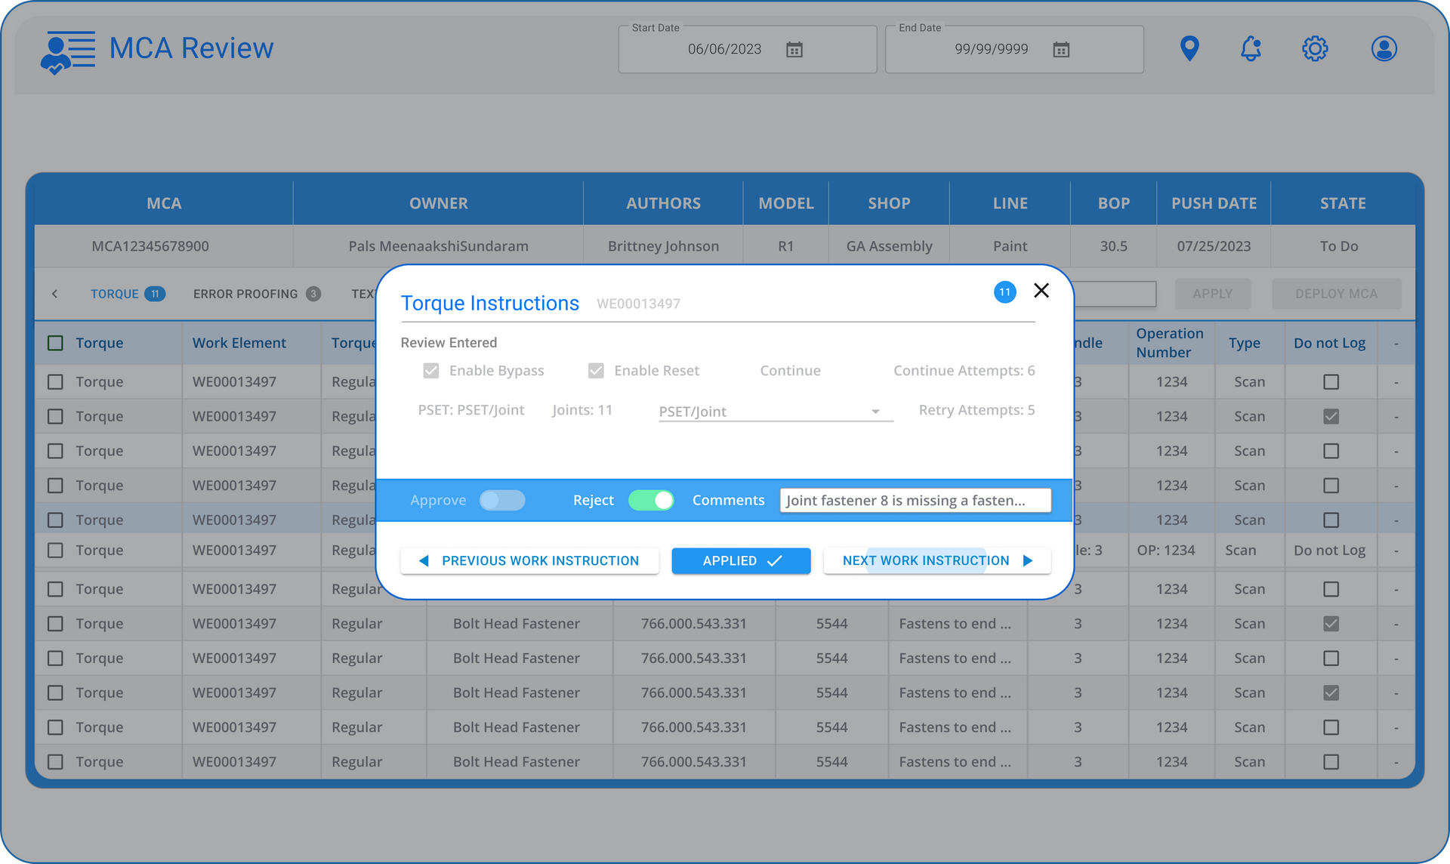1450x864 pixels.
Task: Switch to the TORQUE tab
Action: [127, 294]
